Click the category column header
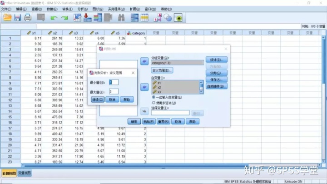The height and width of the screenshot is (184, 327). [x=136, y=33]
